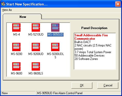The image size is (122, 96).
Task: Click the application icon in title bar
Action: (3, 4)
